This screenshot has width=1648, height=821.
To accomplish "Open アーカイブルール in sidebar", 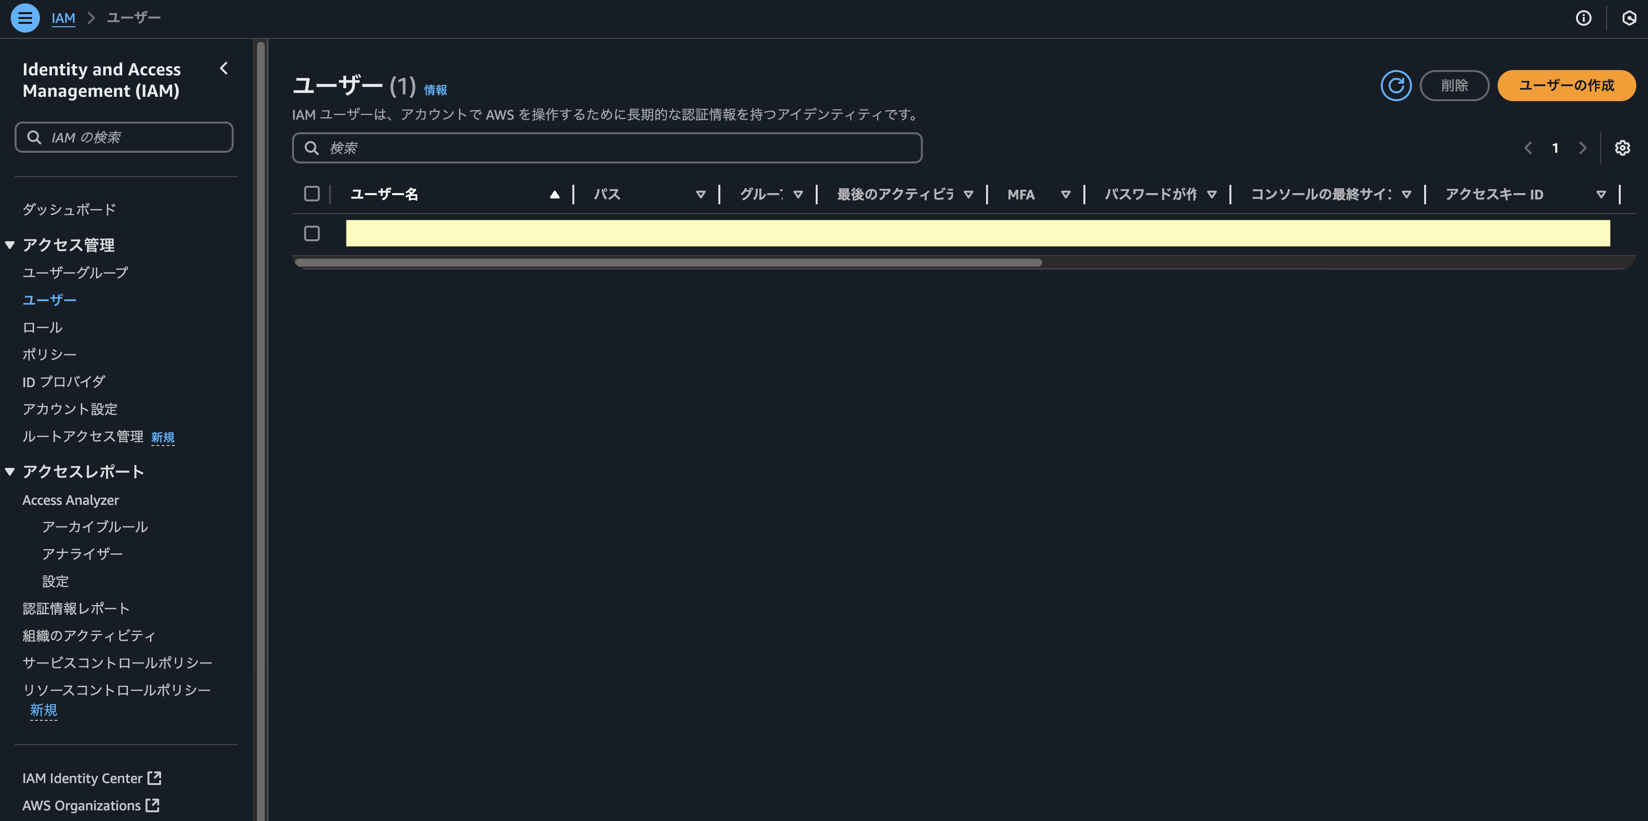I will (x=95, y=527).
